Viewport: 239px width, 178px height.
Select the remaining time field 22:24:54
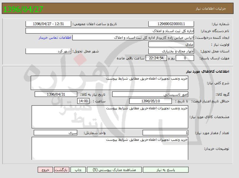point(156,58)
